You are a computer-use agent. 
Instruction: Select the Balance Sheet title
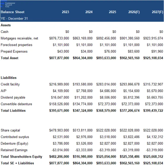[13, 12]
